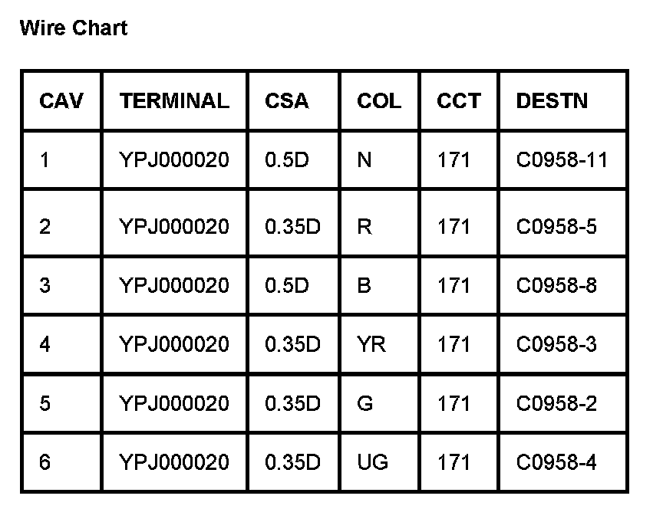Click cavity number 5 cell
Image resolution: width=663 pixels, height=509 pixels.
pyautogui.click(x=45, y=403)
